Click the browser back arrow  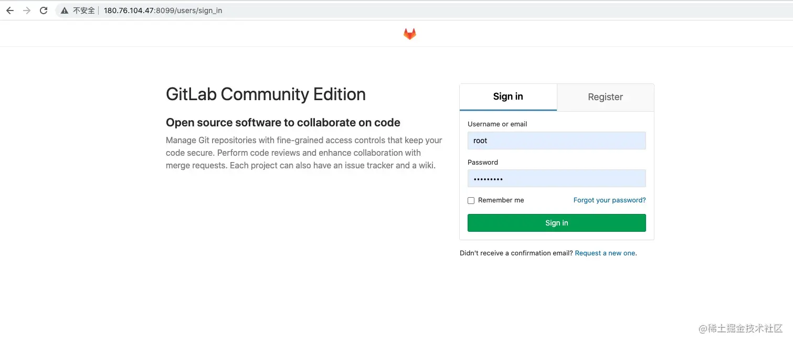point(10,10)
